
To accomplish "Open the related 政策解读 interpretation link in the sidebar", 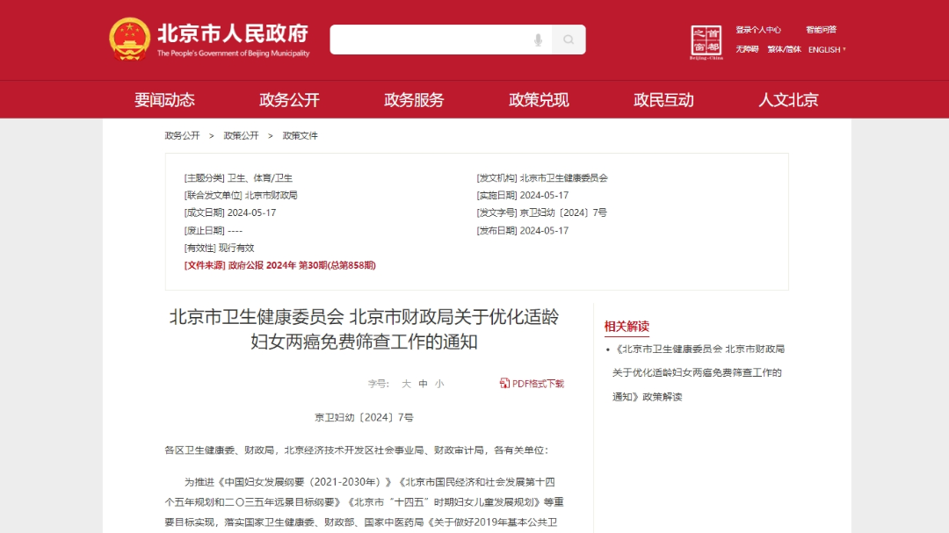I will coord(699,372).
